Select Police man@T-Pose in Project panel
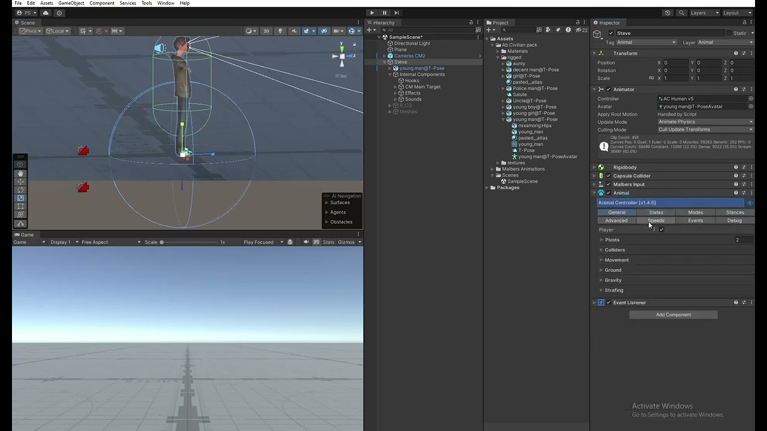 point(535,89)
